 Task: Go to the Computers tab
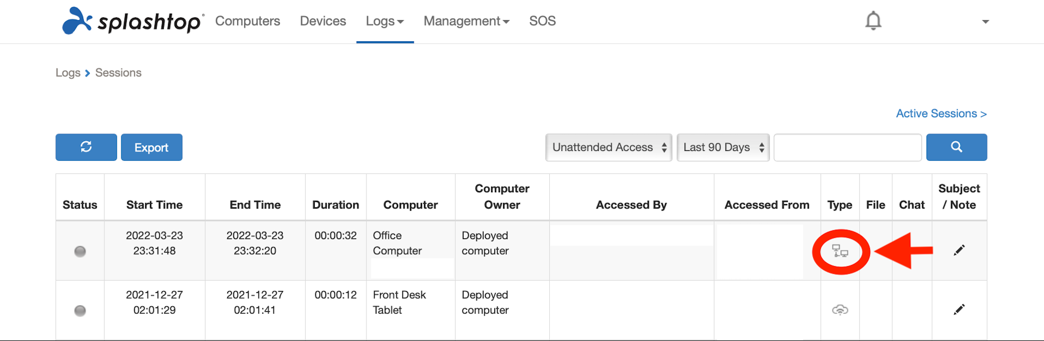click(247, 21)
